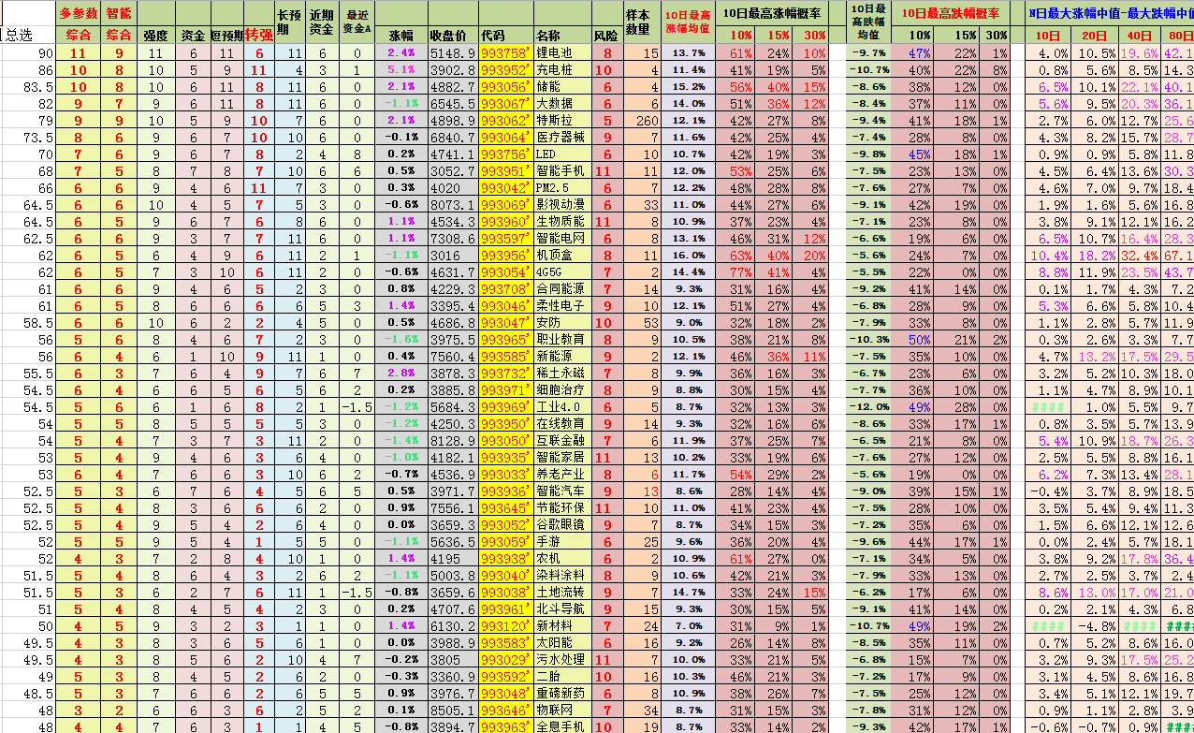Select the 工业4.0 name cell
The image size is (1194, 733).
[563, 407]
